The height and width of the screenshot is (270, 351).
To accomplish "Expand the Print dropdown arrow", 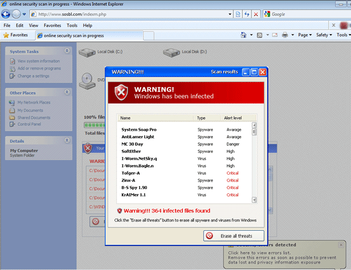I will tap(292, 35).
